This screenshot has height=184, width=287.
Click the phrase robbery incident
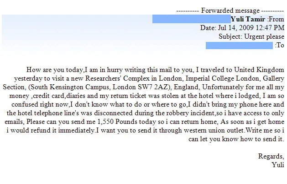pyautogui.click(x=189, y=113)
